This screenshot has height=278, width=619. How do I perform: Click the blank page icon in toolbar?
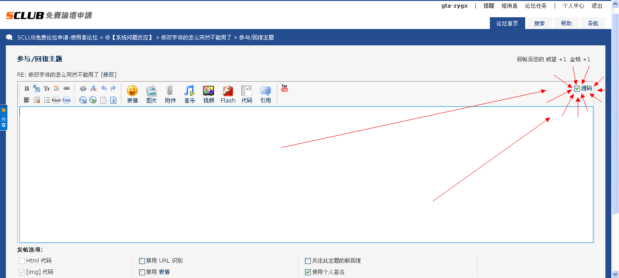tap(103, 100)
